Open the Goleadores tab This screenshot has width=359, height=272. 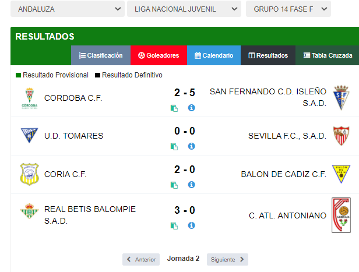(x=159, y=55)
